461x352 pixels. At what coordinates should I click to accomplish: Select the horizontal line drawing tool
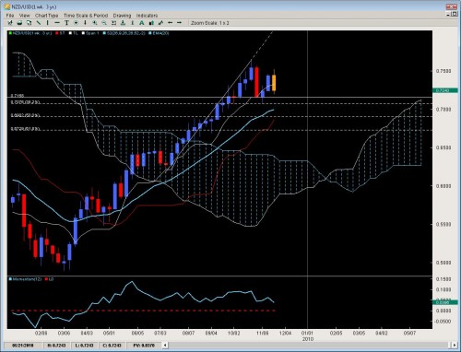(x=57, y=23)
